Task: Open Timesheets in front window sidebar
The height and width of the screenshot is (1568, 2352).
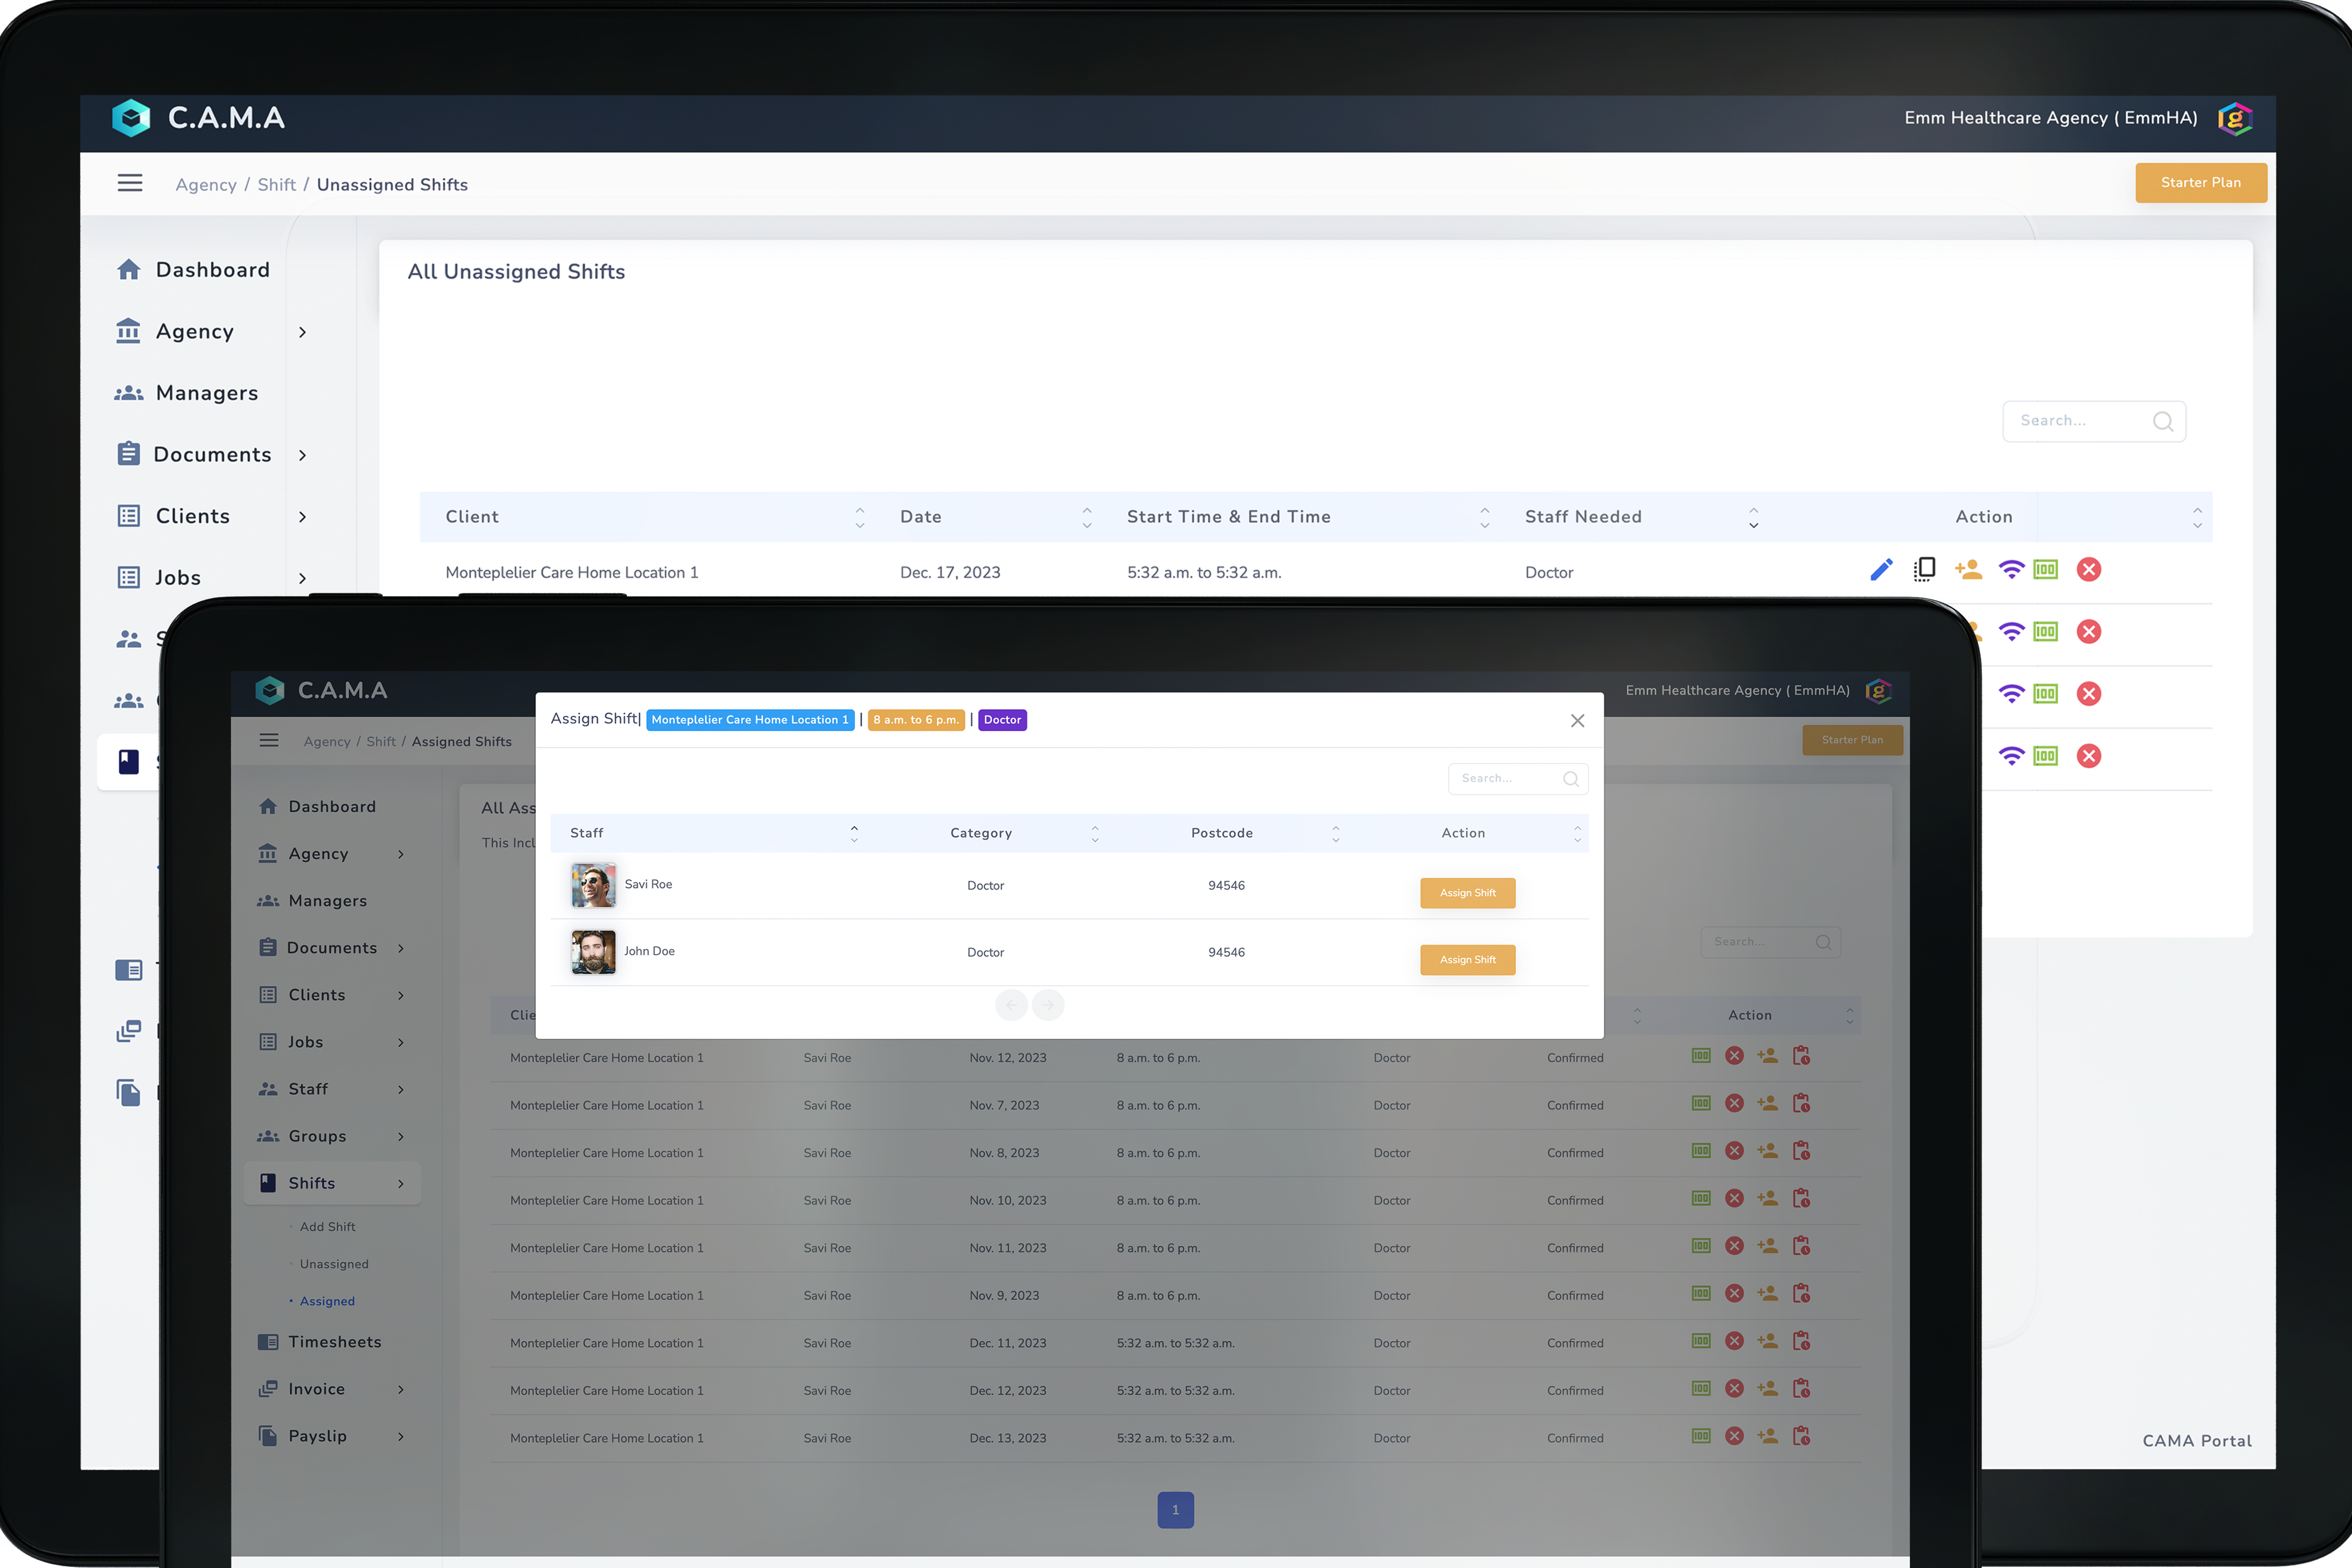Action: point(320,1342)
